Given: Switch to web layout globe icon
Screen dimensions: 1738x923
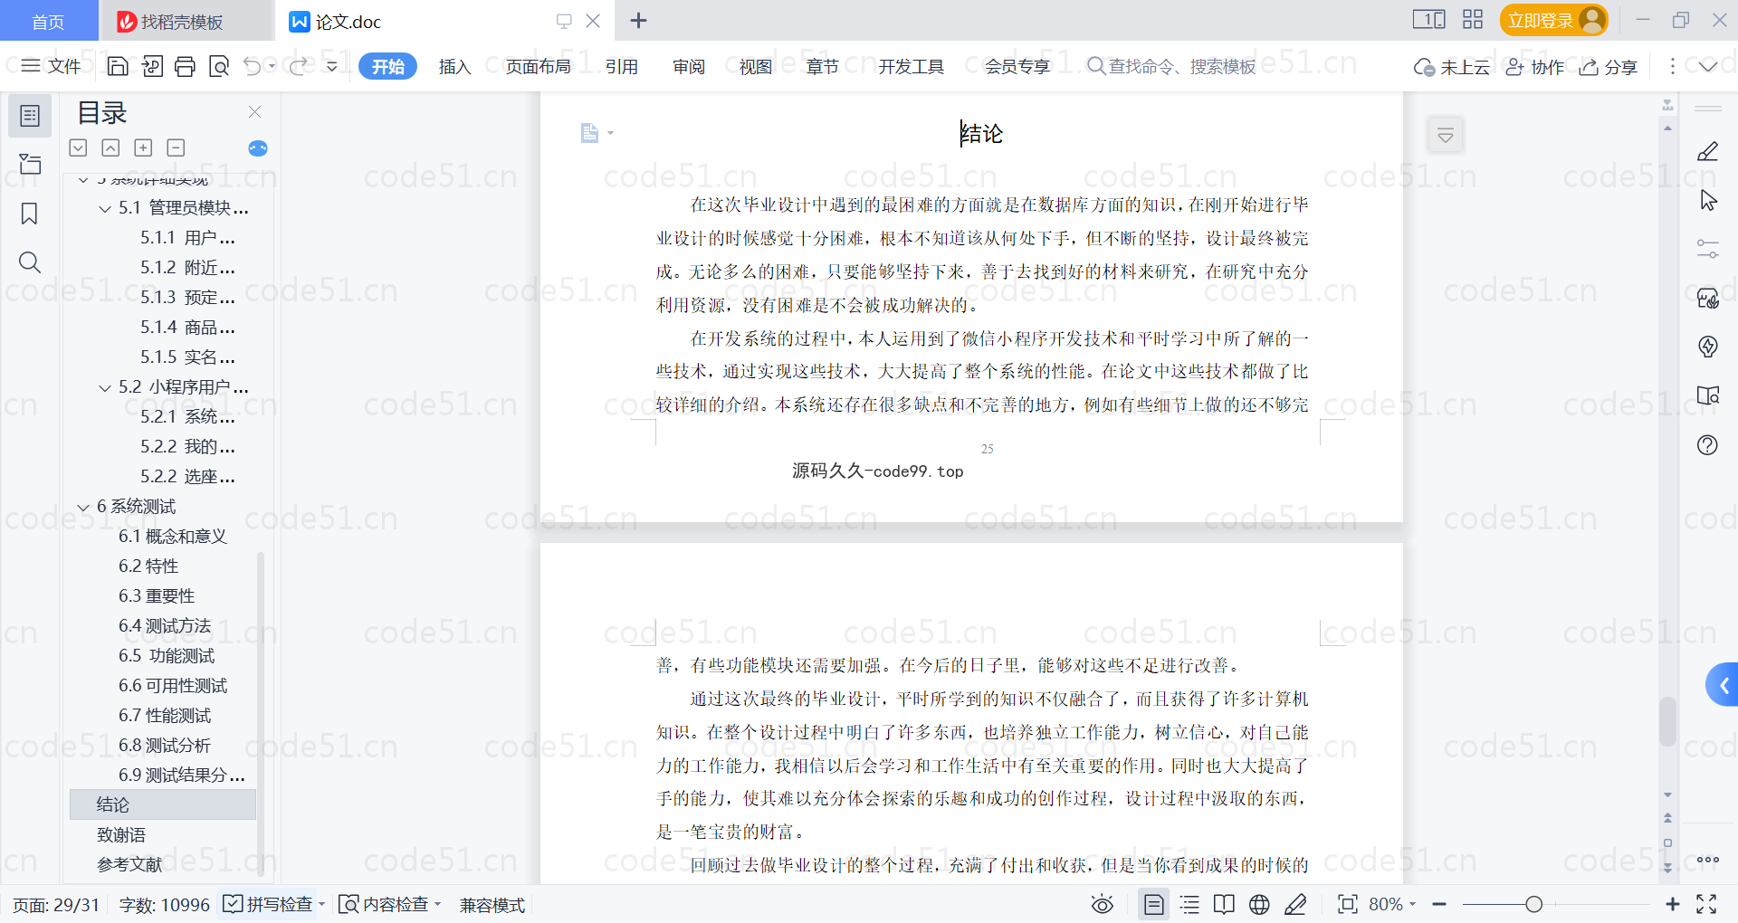Looking at the screenshot, I should (x=1259, y=904).
